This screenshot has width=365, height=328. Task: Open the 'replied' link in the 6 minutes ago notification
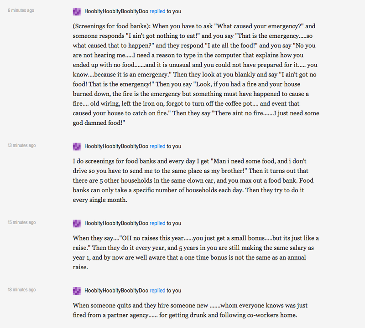coord(157,11)
